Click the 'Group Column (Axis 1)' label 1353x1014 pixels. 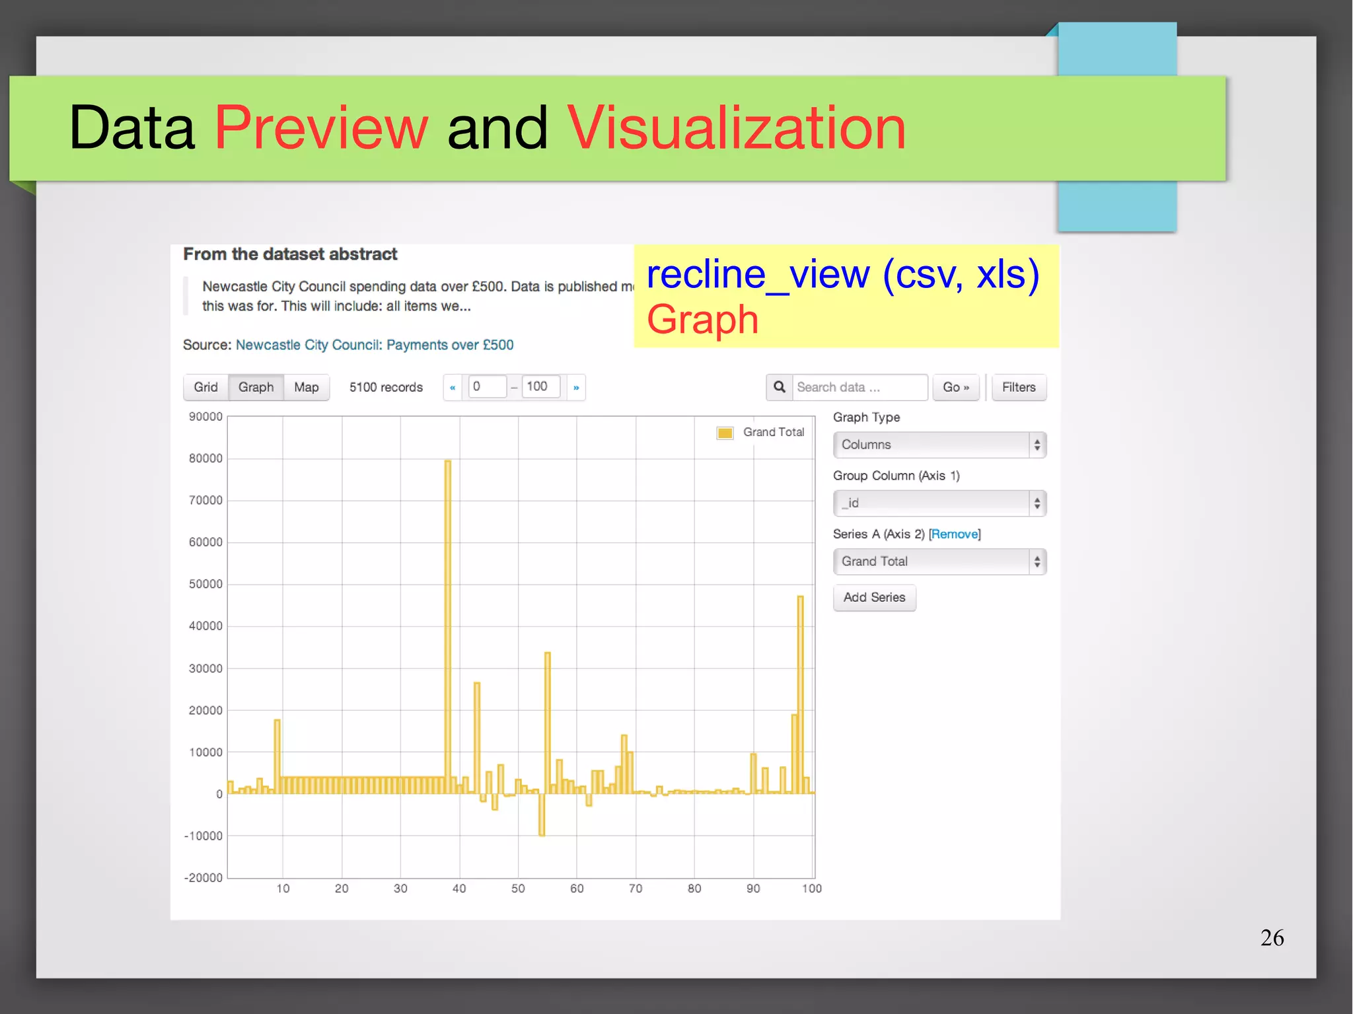click(896, 476)
